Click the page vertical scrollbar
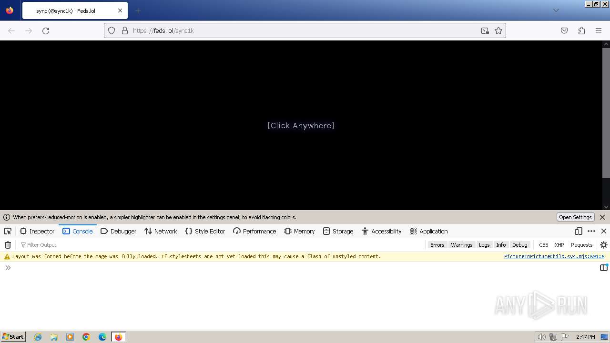Viewport: 610px width, 343px height. tap(606, 113)
